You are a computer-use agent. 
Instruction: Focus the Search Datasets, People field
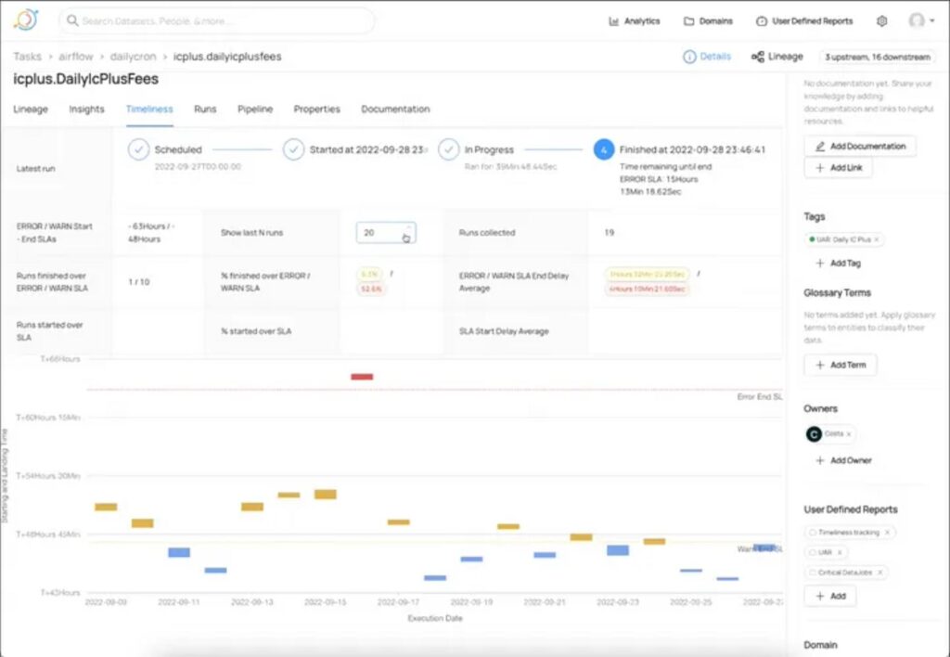[x=217, y=20]
